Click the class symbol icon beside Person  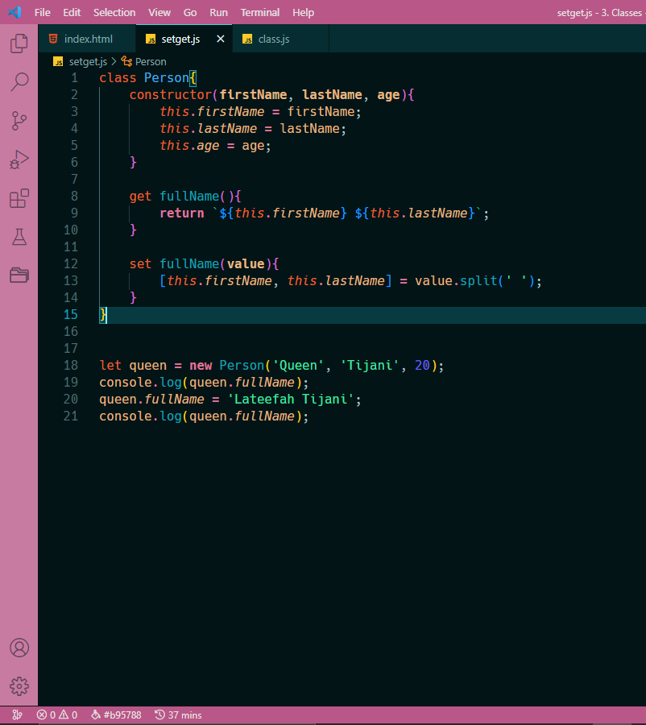126,61
